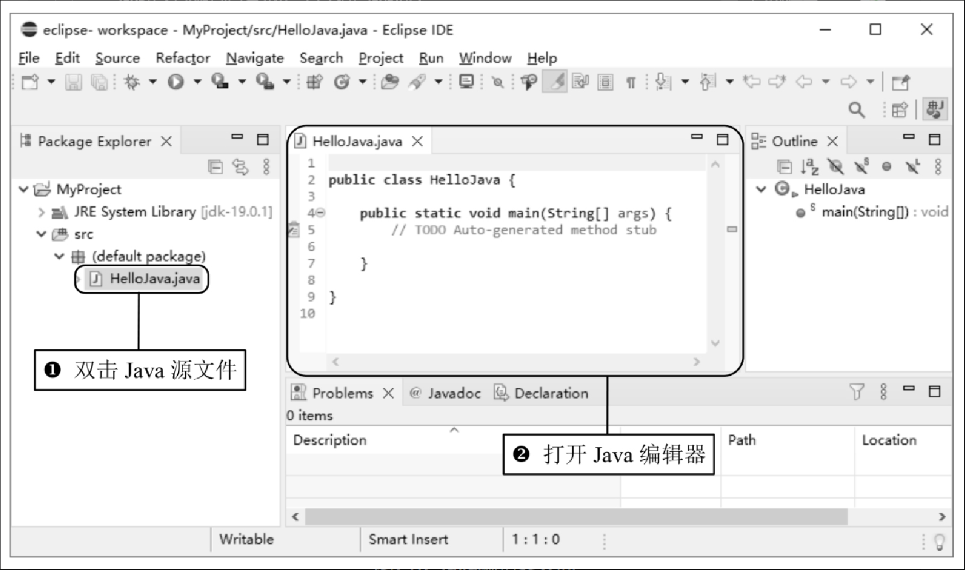The height and width of the screenshot is (570, 965).
Task: Click the green Run toolbar button
Action: click(176, 82)
